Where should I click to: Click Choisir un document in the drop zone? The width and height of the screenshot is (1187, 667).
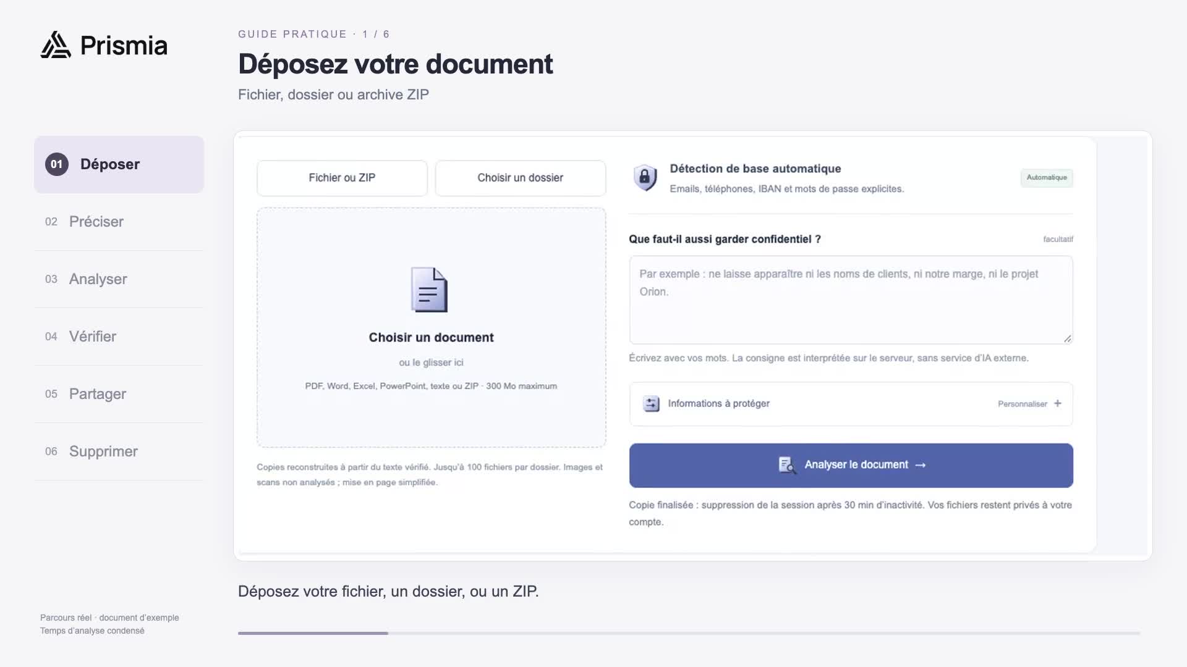pyautogui.click(x=431, y=337)
